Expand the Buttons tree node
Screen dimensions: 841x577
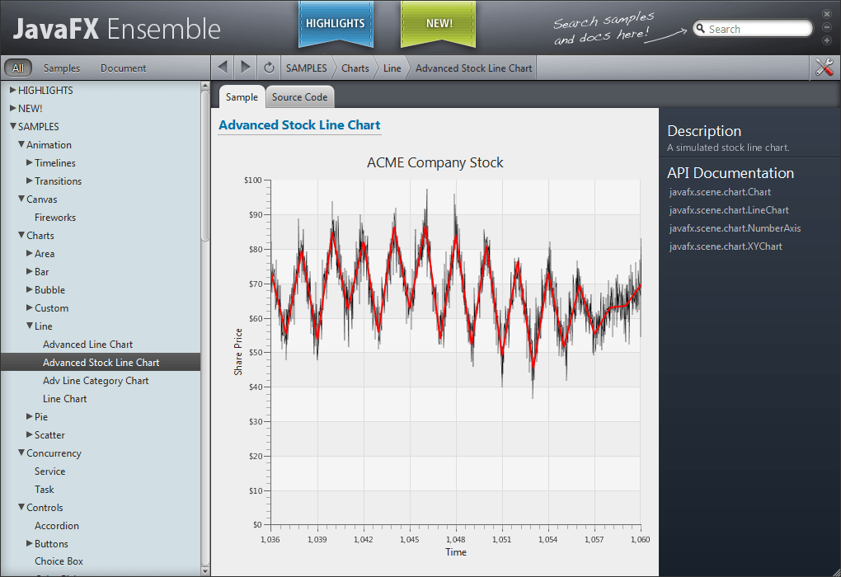click(x=30, y=543)
